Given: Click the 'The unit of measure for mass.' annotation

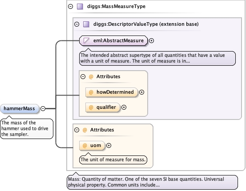Looking at the screenshot, I should click(x=113, y=159).
